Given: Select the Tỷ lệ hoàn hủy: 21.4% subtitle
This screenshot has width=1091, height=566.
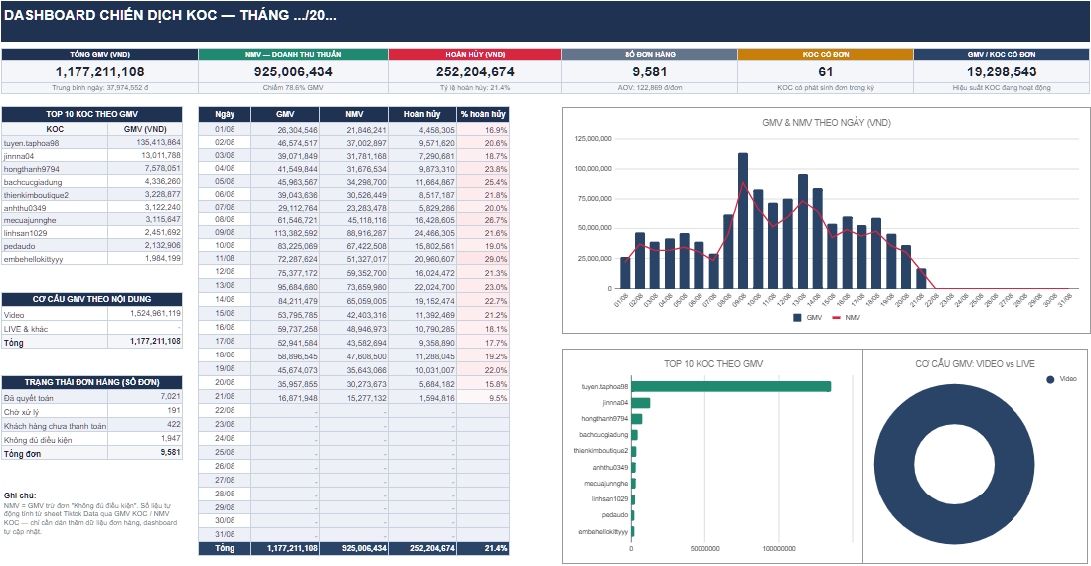Looking at the screenshot, I should 475,88.
